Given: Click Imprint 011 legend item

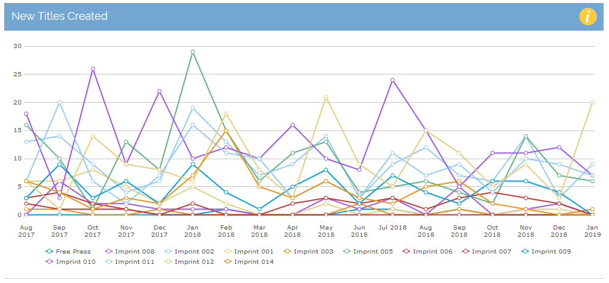Looking at the screenshot, I should (x=134, y=261).
